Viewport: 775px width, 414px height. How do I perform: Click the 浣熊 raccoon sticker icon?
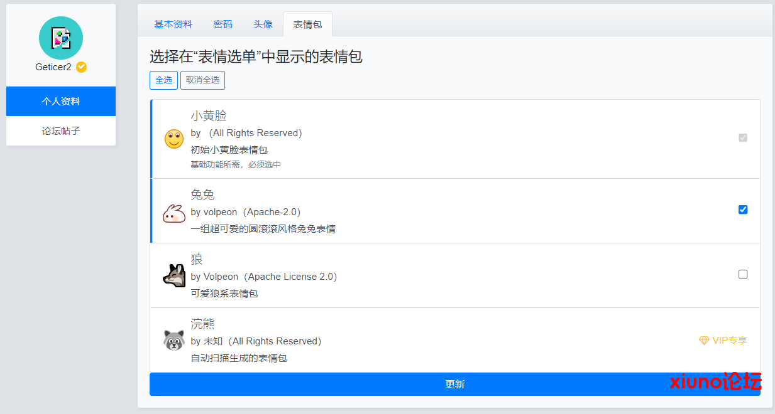(174, 340)
